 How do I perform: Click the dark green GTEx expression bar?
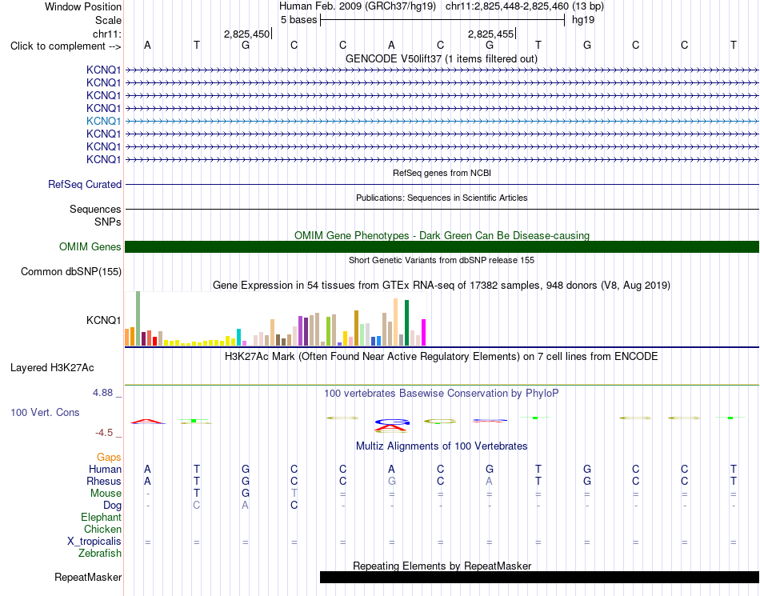[406, 322]
